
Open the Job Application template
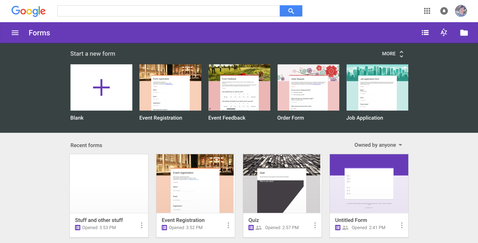tap(377, 87)
